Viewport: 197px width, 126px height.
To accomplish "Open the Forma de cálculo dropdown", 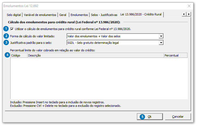I will (x=161, y=36).
